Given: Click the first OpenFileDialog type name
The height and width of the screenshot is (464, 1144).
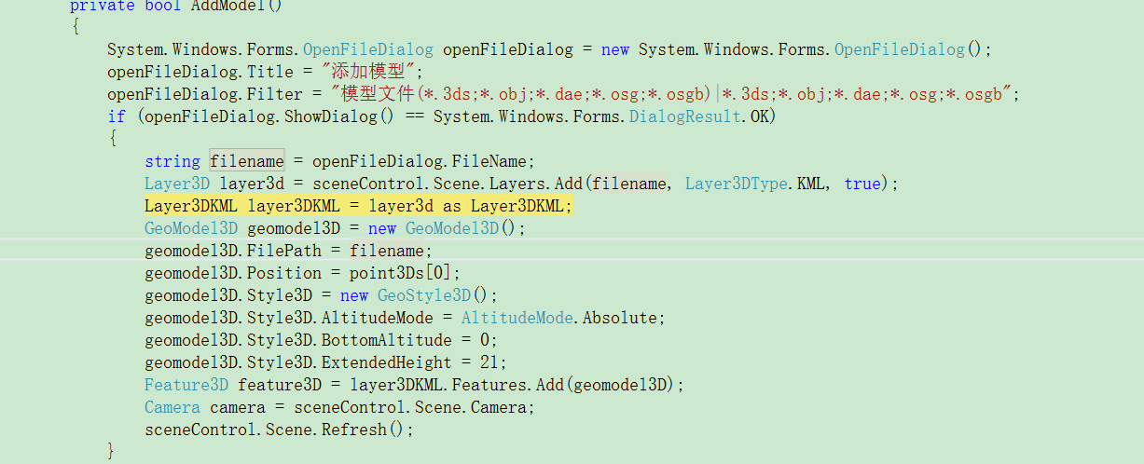Looking at the screenshot, I should pos(367,49).
